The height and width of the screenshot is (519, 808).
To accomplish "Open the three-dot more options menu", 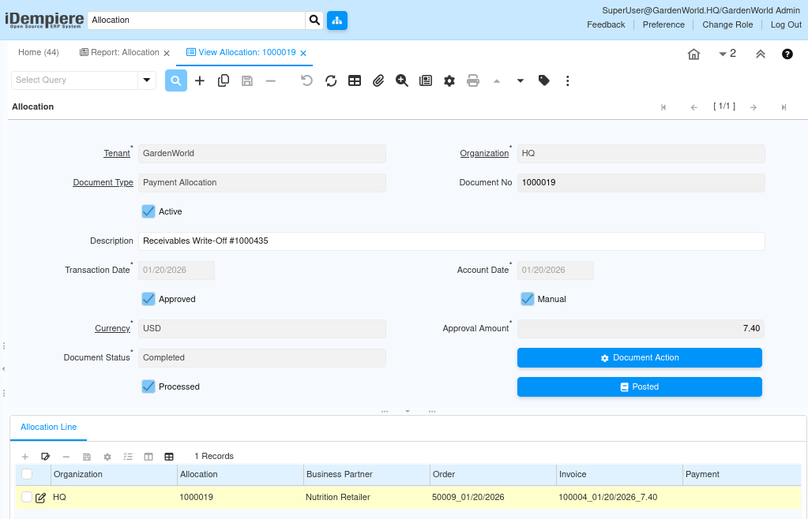I will click(567, 80).
